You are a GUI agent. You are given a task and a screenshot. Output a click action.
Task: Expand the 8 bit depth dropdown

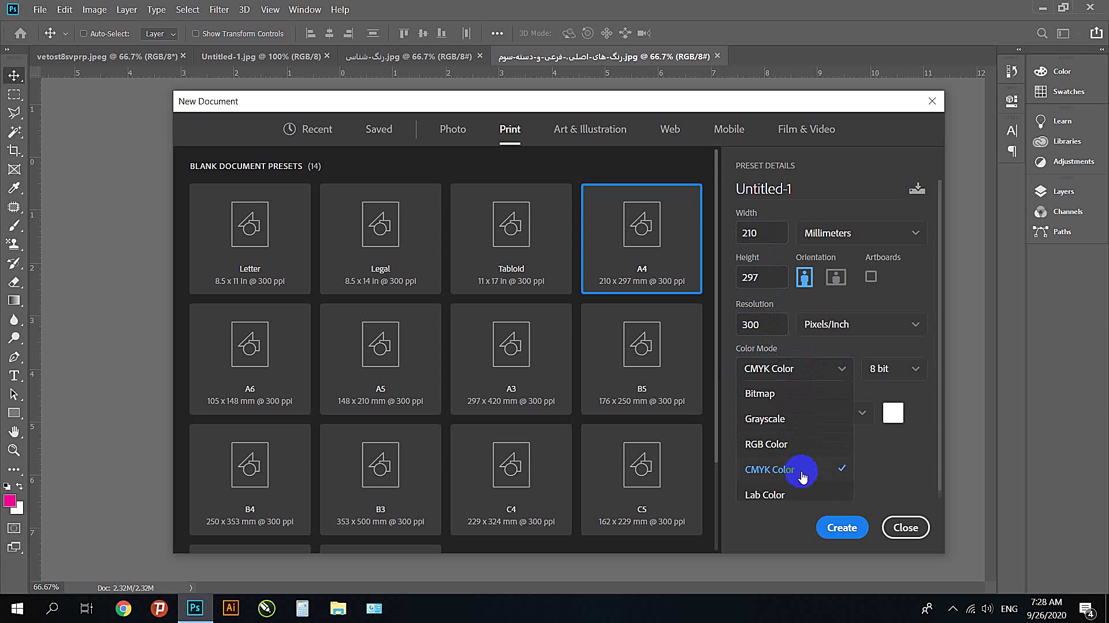tap(894, 369)
